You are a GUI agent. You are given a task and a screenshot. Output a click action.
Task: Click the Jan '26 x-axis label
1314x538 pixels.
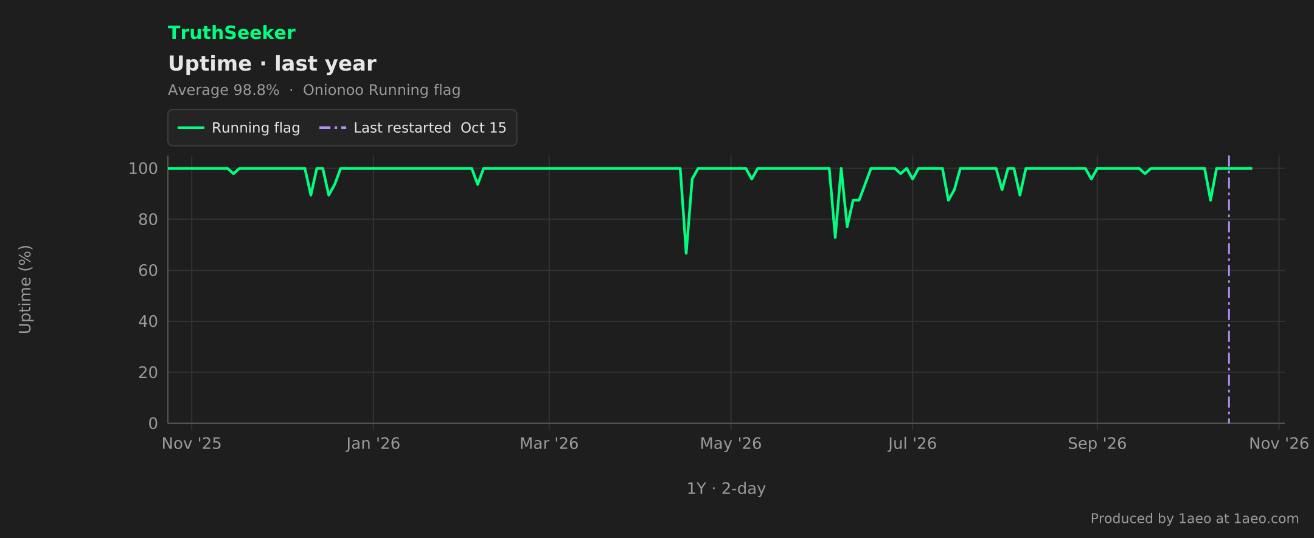pos(373,444)
